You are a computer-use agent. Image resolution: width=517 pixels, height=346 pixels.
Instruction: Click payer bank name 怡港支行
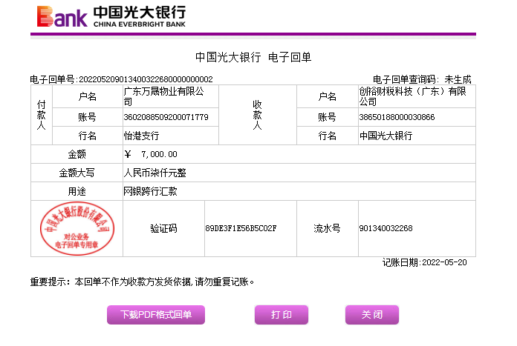click(x=141, y=136)
